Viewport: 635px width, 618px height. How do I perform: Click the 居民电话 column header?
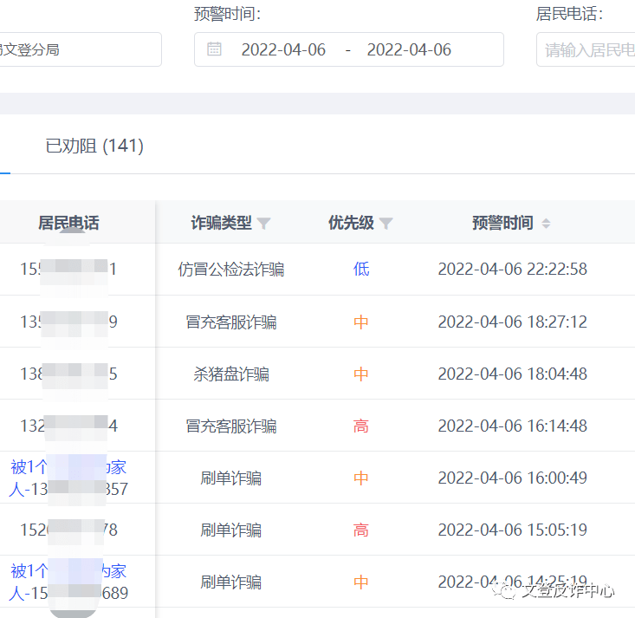[68, 224]
